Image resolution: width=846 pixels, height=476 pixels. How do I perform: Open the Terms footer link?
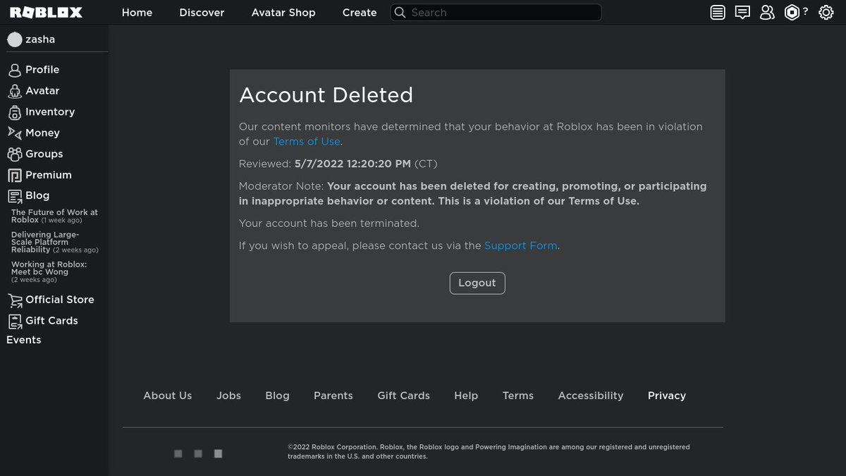(518, 396)
